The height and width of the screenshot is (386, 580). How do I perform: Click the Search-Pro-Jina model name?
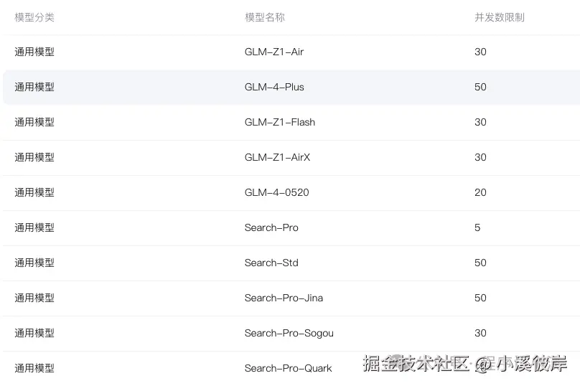tap(284, 298)
